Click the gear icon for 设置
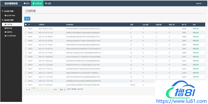Screen dimensions: 208x104 [x=46, y=3]
